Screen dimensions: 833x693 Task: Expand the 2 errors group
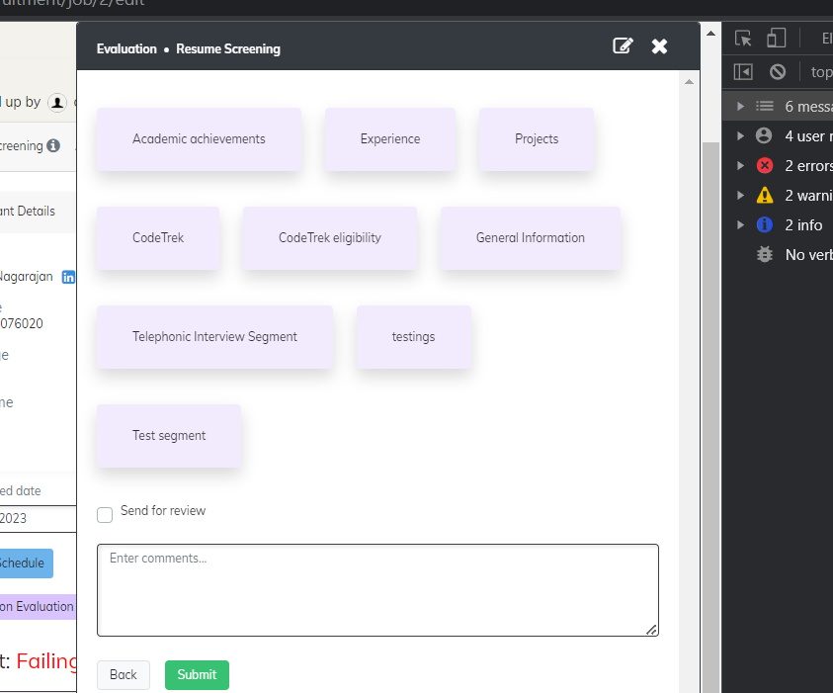(x=740, y=166)
